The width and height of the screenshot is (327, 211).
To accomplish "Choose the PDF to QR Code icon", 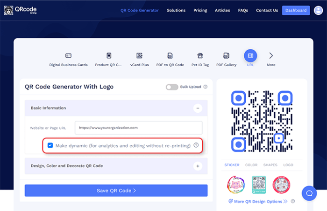I will point(170,55).
